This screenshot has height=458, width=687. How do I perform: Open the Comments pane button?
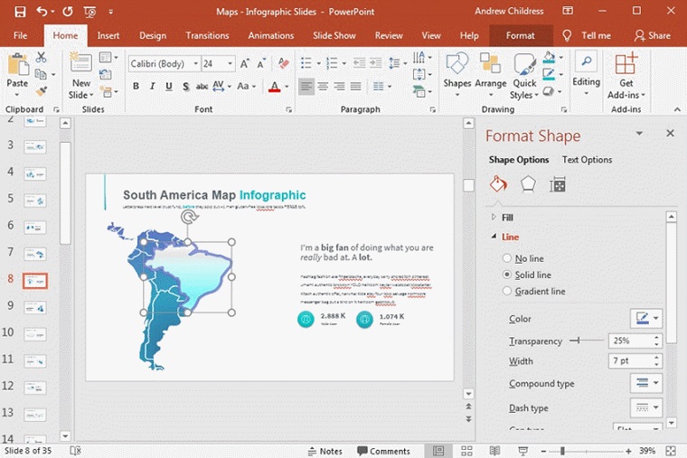(383, 451)
